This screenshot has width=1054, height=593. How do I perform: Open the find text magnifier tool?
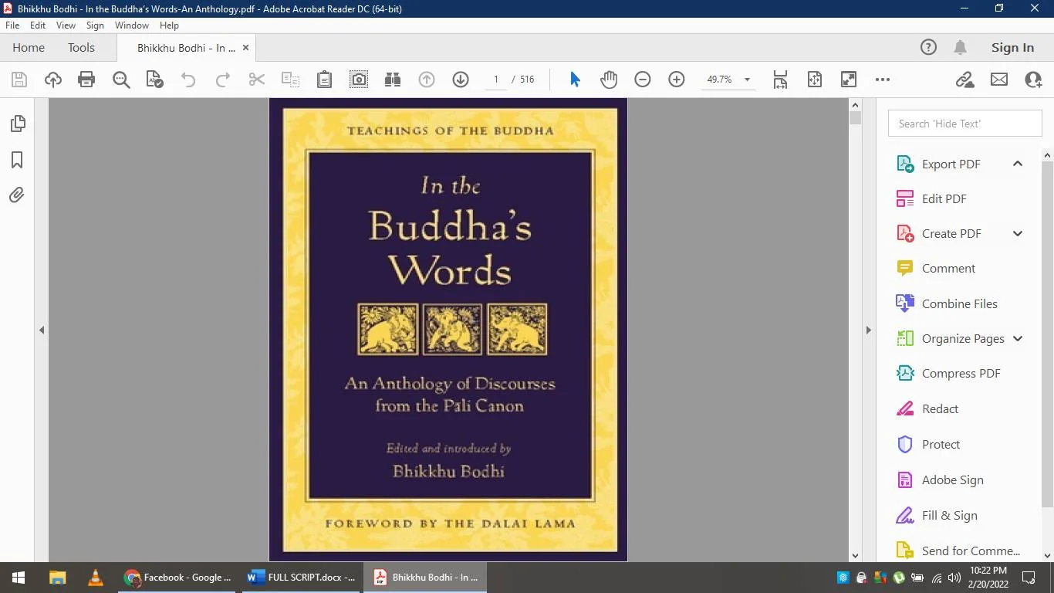coord(121,80)
